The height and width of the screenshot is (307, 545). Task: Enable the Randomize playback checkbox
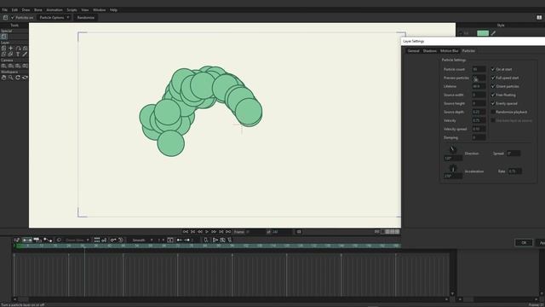(x=493, y=112)
